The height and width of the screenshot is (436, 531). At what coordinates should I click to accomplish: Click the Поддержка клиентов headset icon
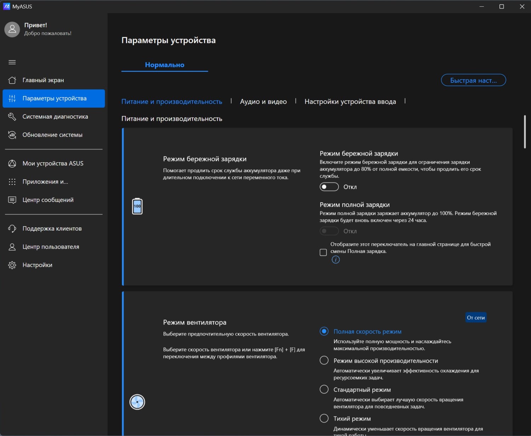point(12,229)
